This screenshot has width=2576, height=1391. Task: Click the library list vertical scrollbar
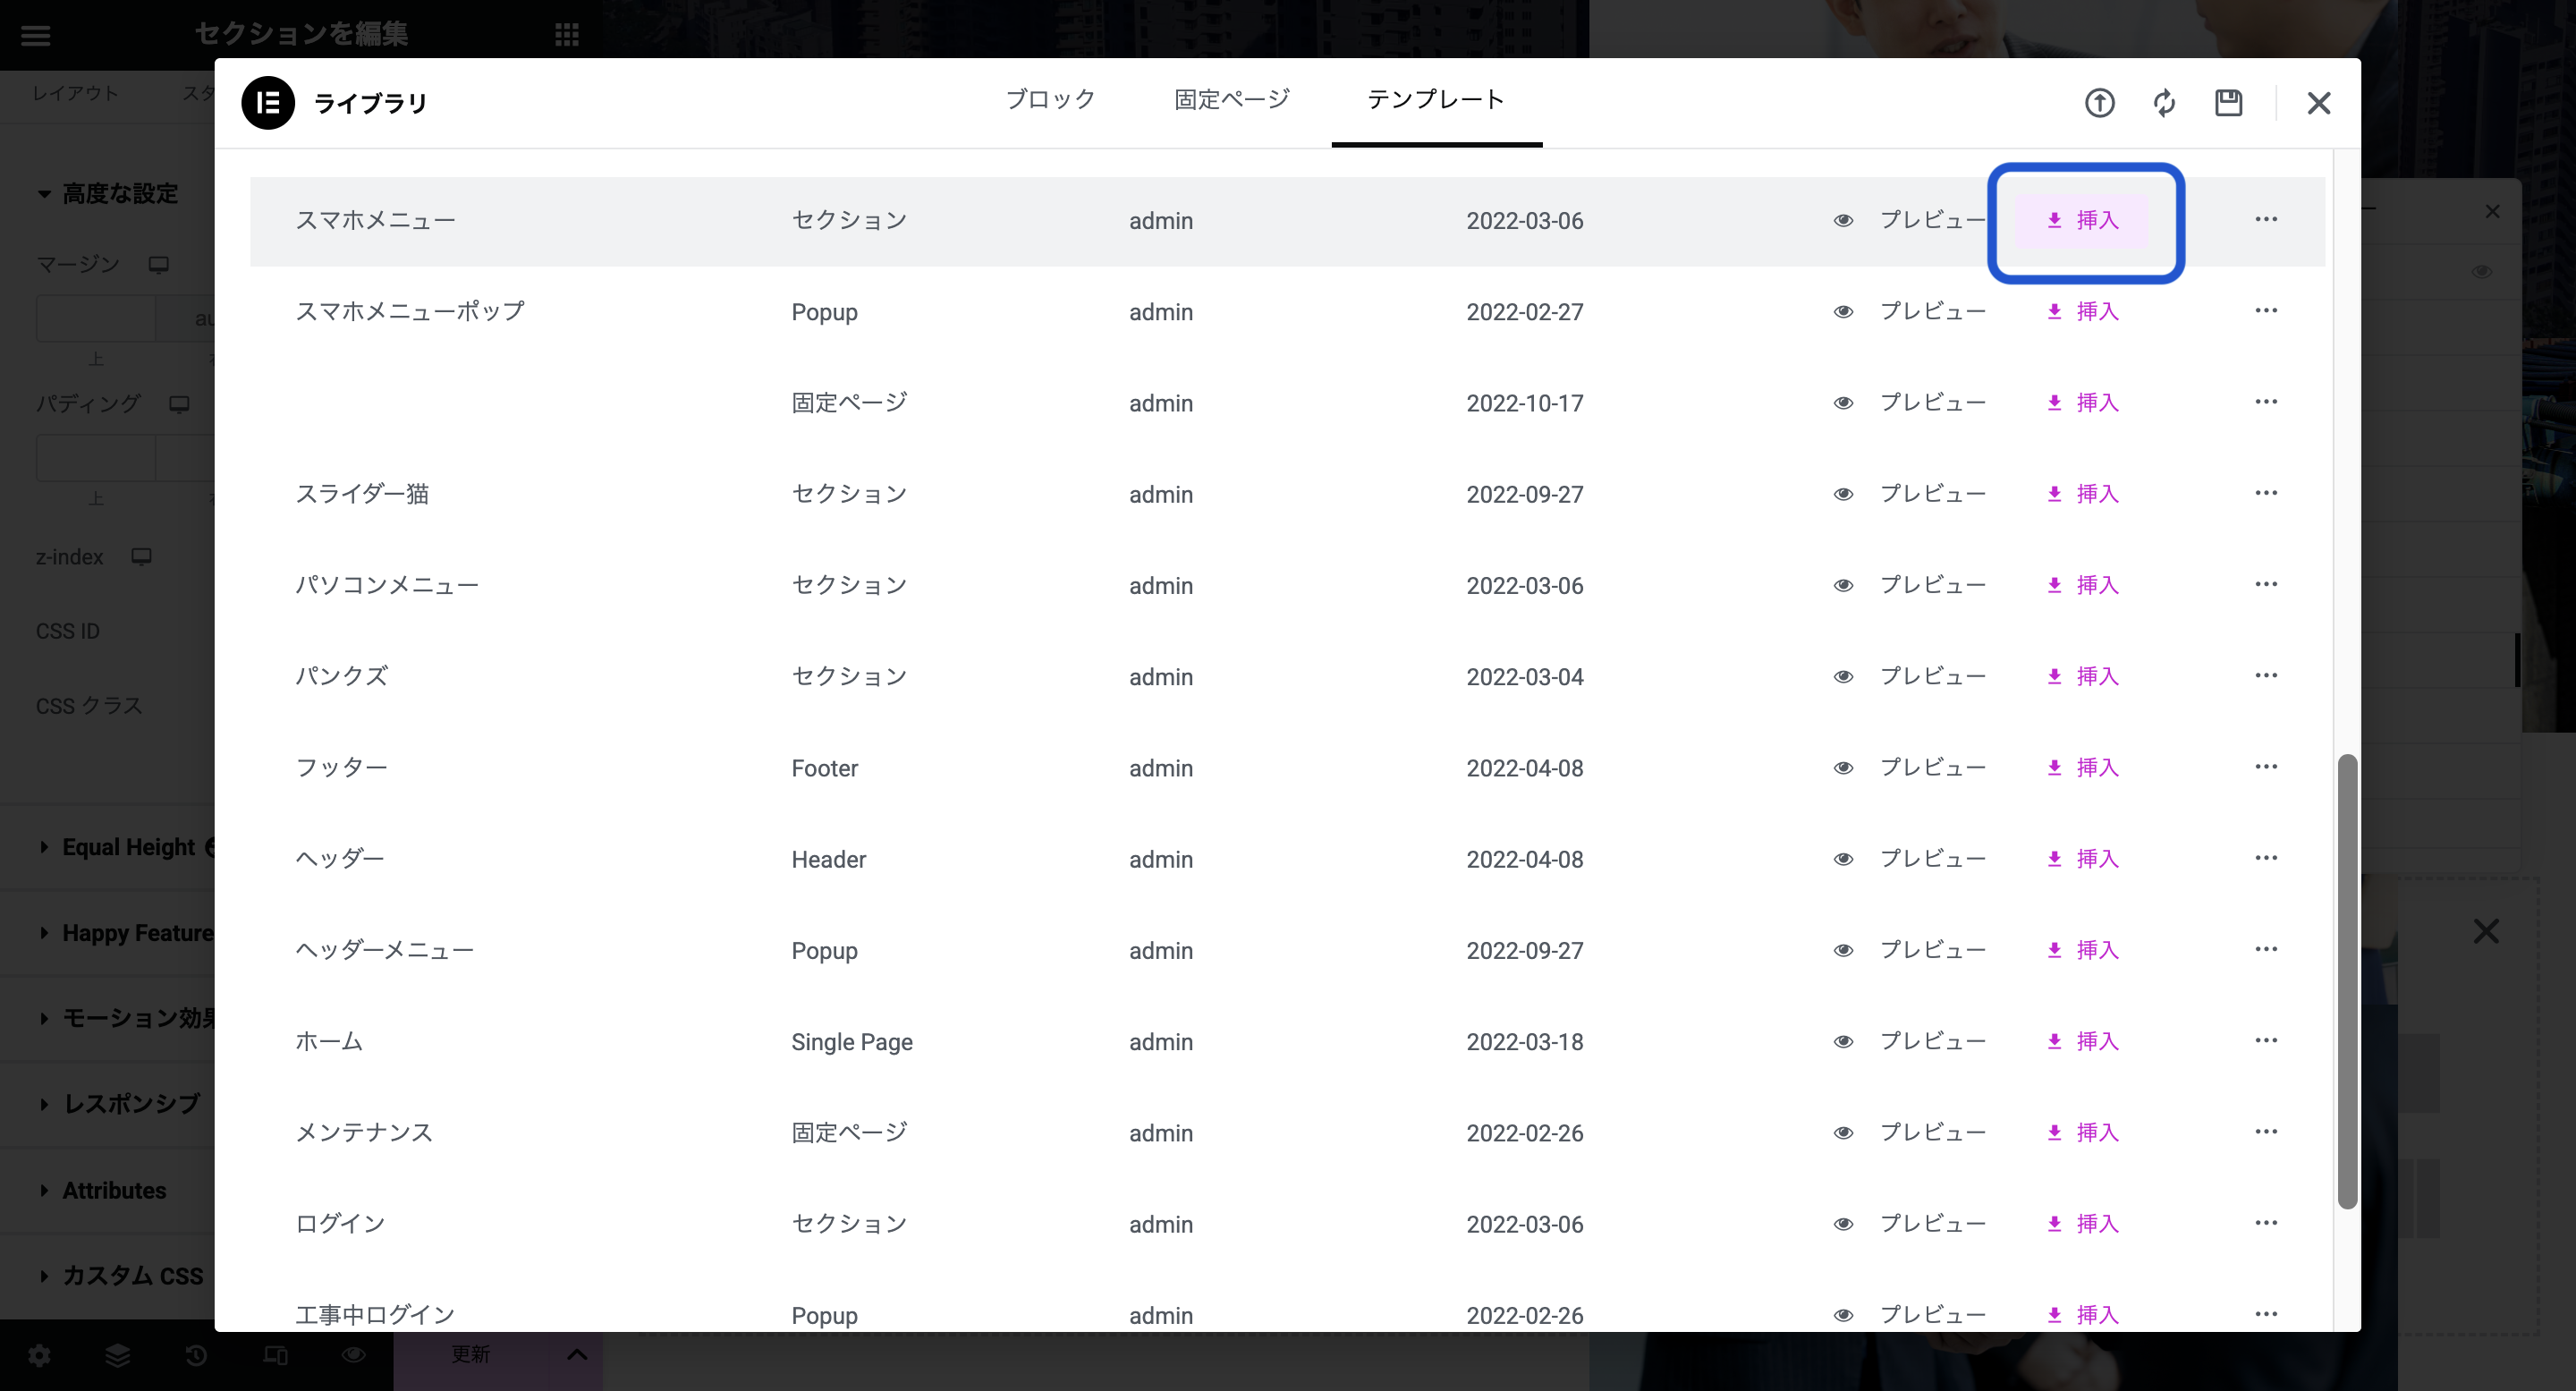pos(2347,980)
